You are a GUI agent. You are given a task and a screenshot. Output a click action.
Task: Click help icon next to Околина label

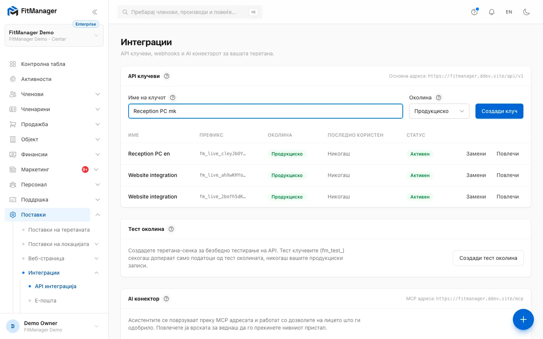coord(439,98)
